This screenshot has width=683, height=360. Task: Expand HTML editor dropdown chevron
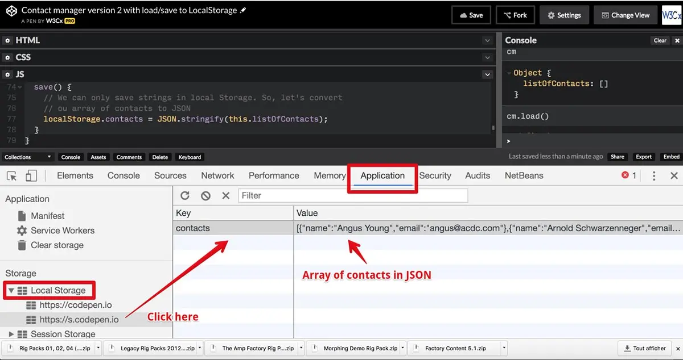487,40
